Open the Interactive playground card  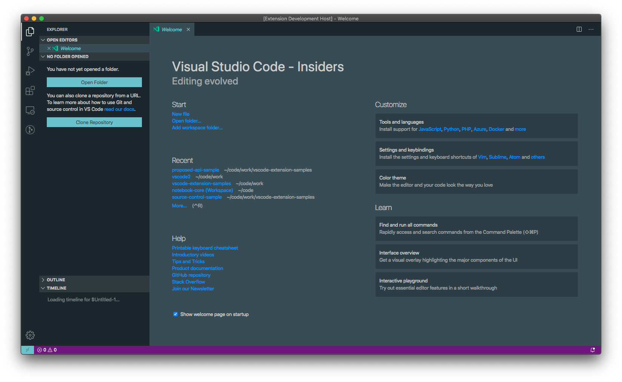476,284
